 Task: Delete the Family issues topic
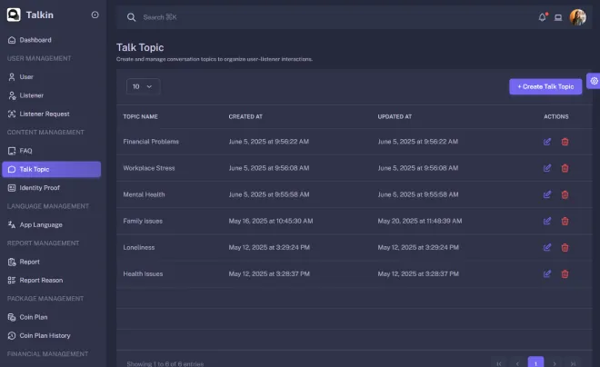(565, 221)
